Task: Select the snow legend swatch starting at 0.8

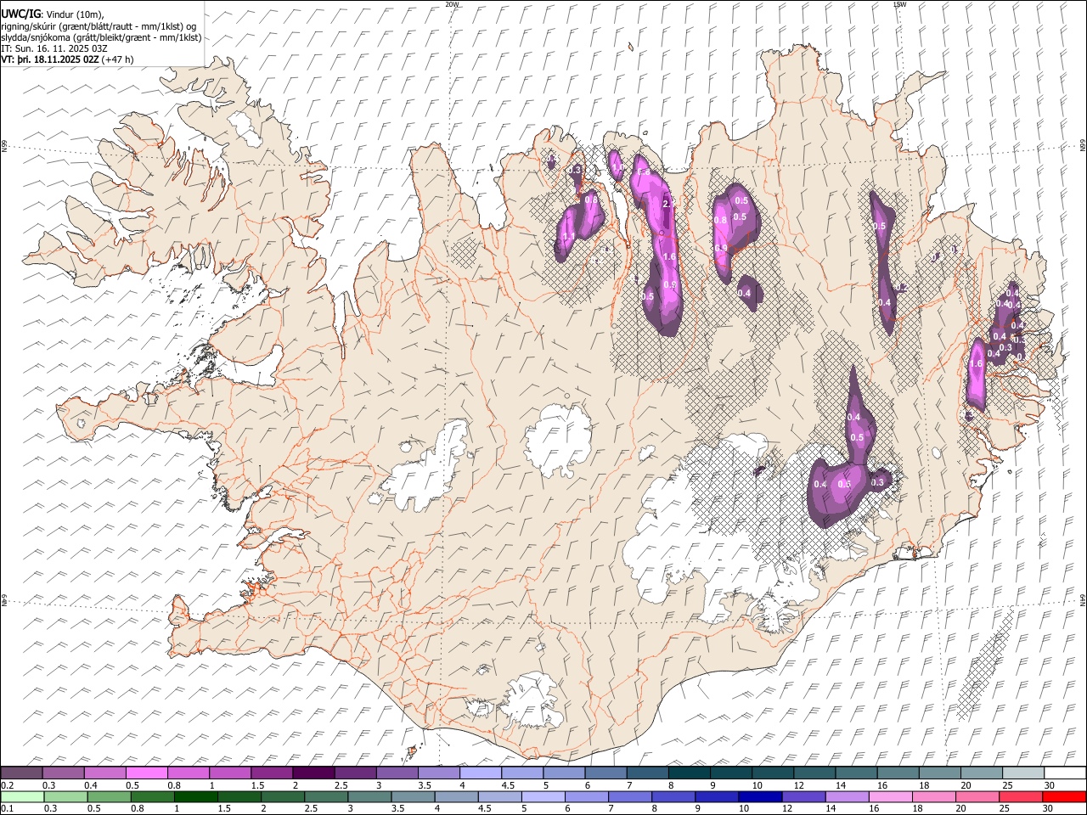Action: coord(188,773)
